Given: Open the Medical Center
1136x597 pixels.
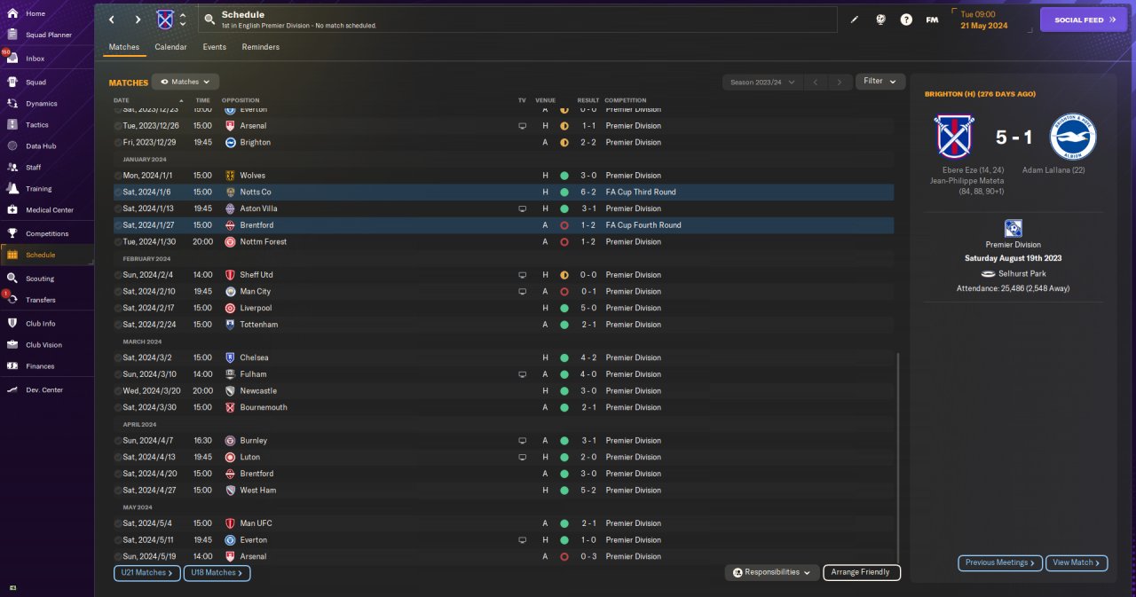Looking at the screenshot, I should coord(50,210).
